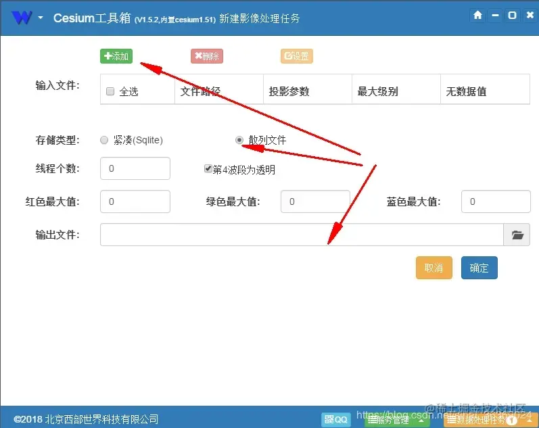The height and width of the screenshot is (428, 539).
Task: Minimize the Cesium toolbox window
Action: pos(495,15)
